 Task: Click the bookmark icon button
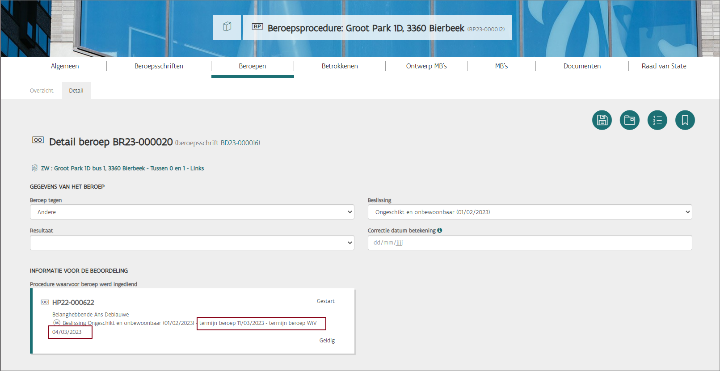[685, 120]
